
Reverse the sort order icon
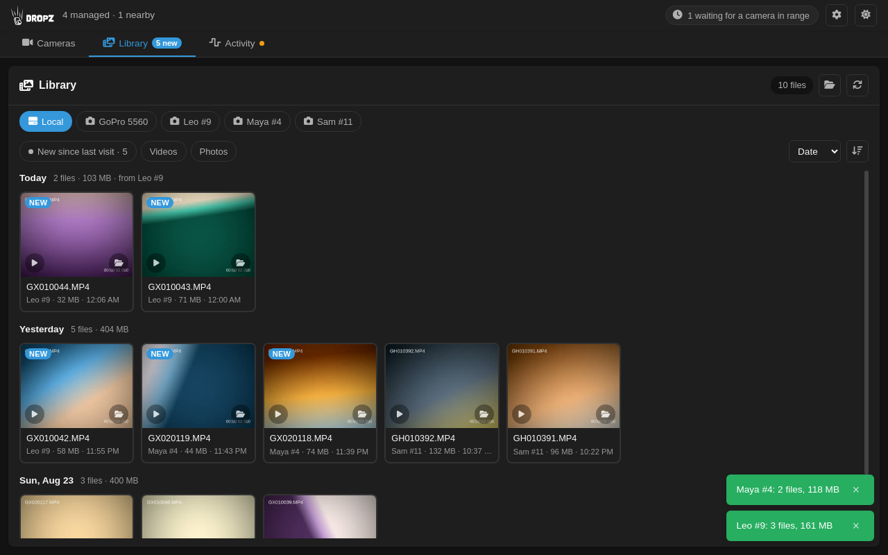[x=857, y=151]
